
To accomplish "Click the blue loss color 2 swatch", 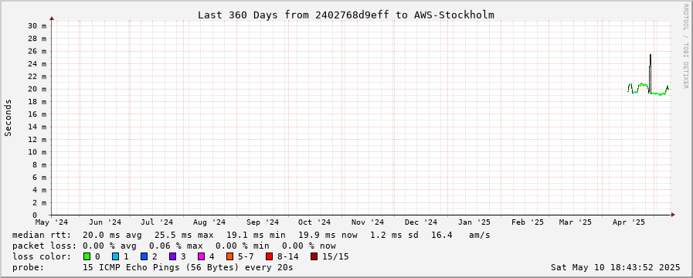I will [144, 256].
